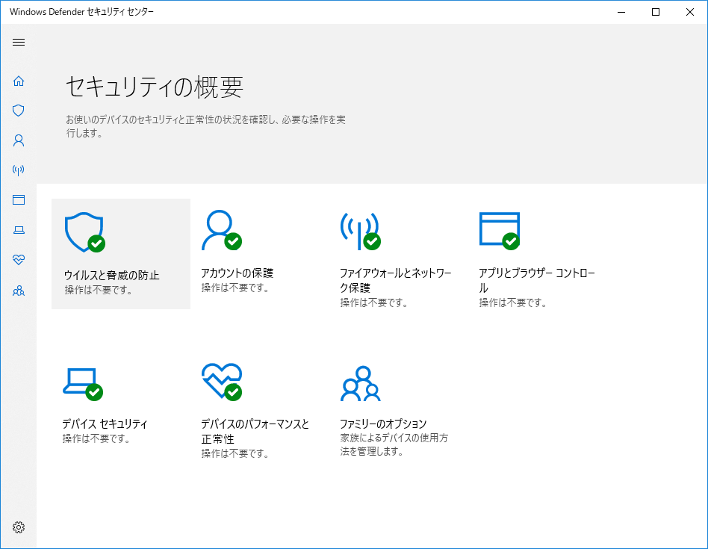
Task: Minimize the Windows Defender window
Action: 621,12
